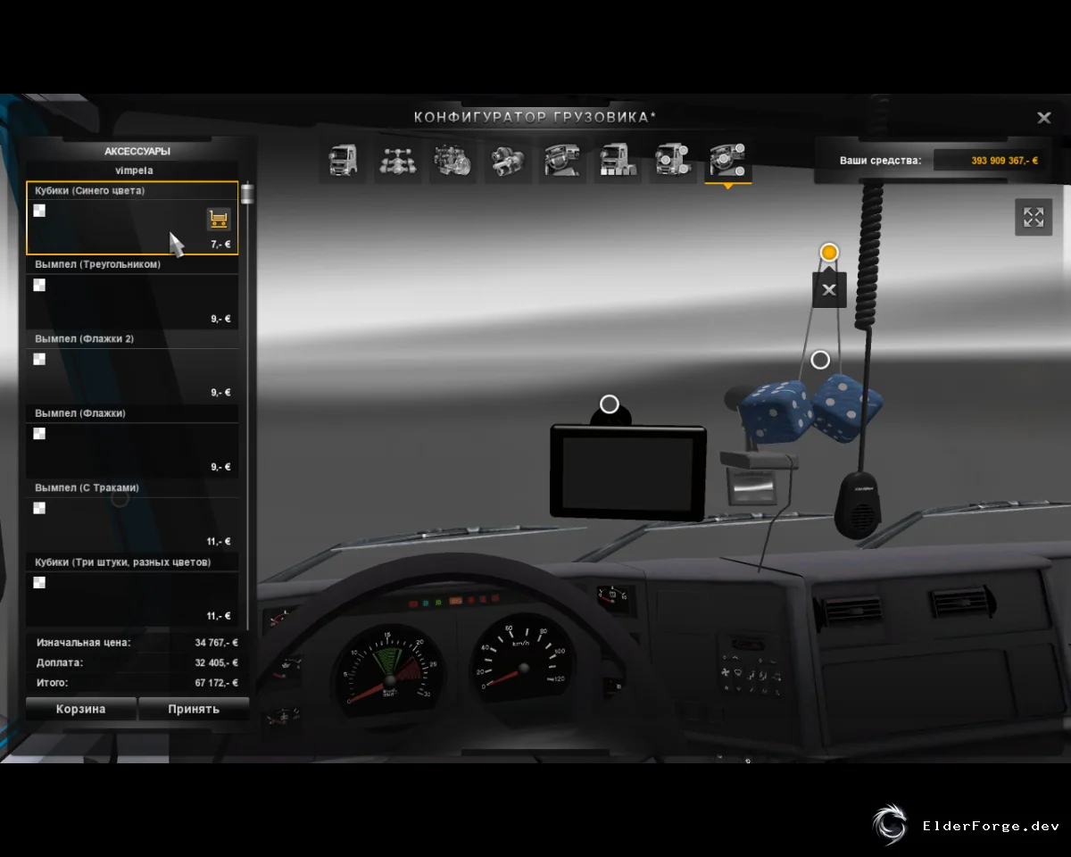The height and width of the screenshot is (857, 1071).
Task: Open the chassis configuration tab
Action: 398,162
